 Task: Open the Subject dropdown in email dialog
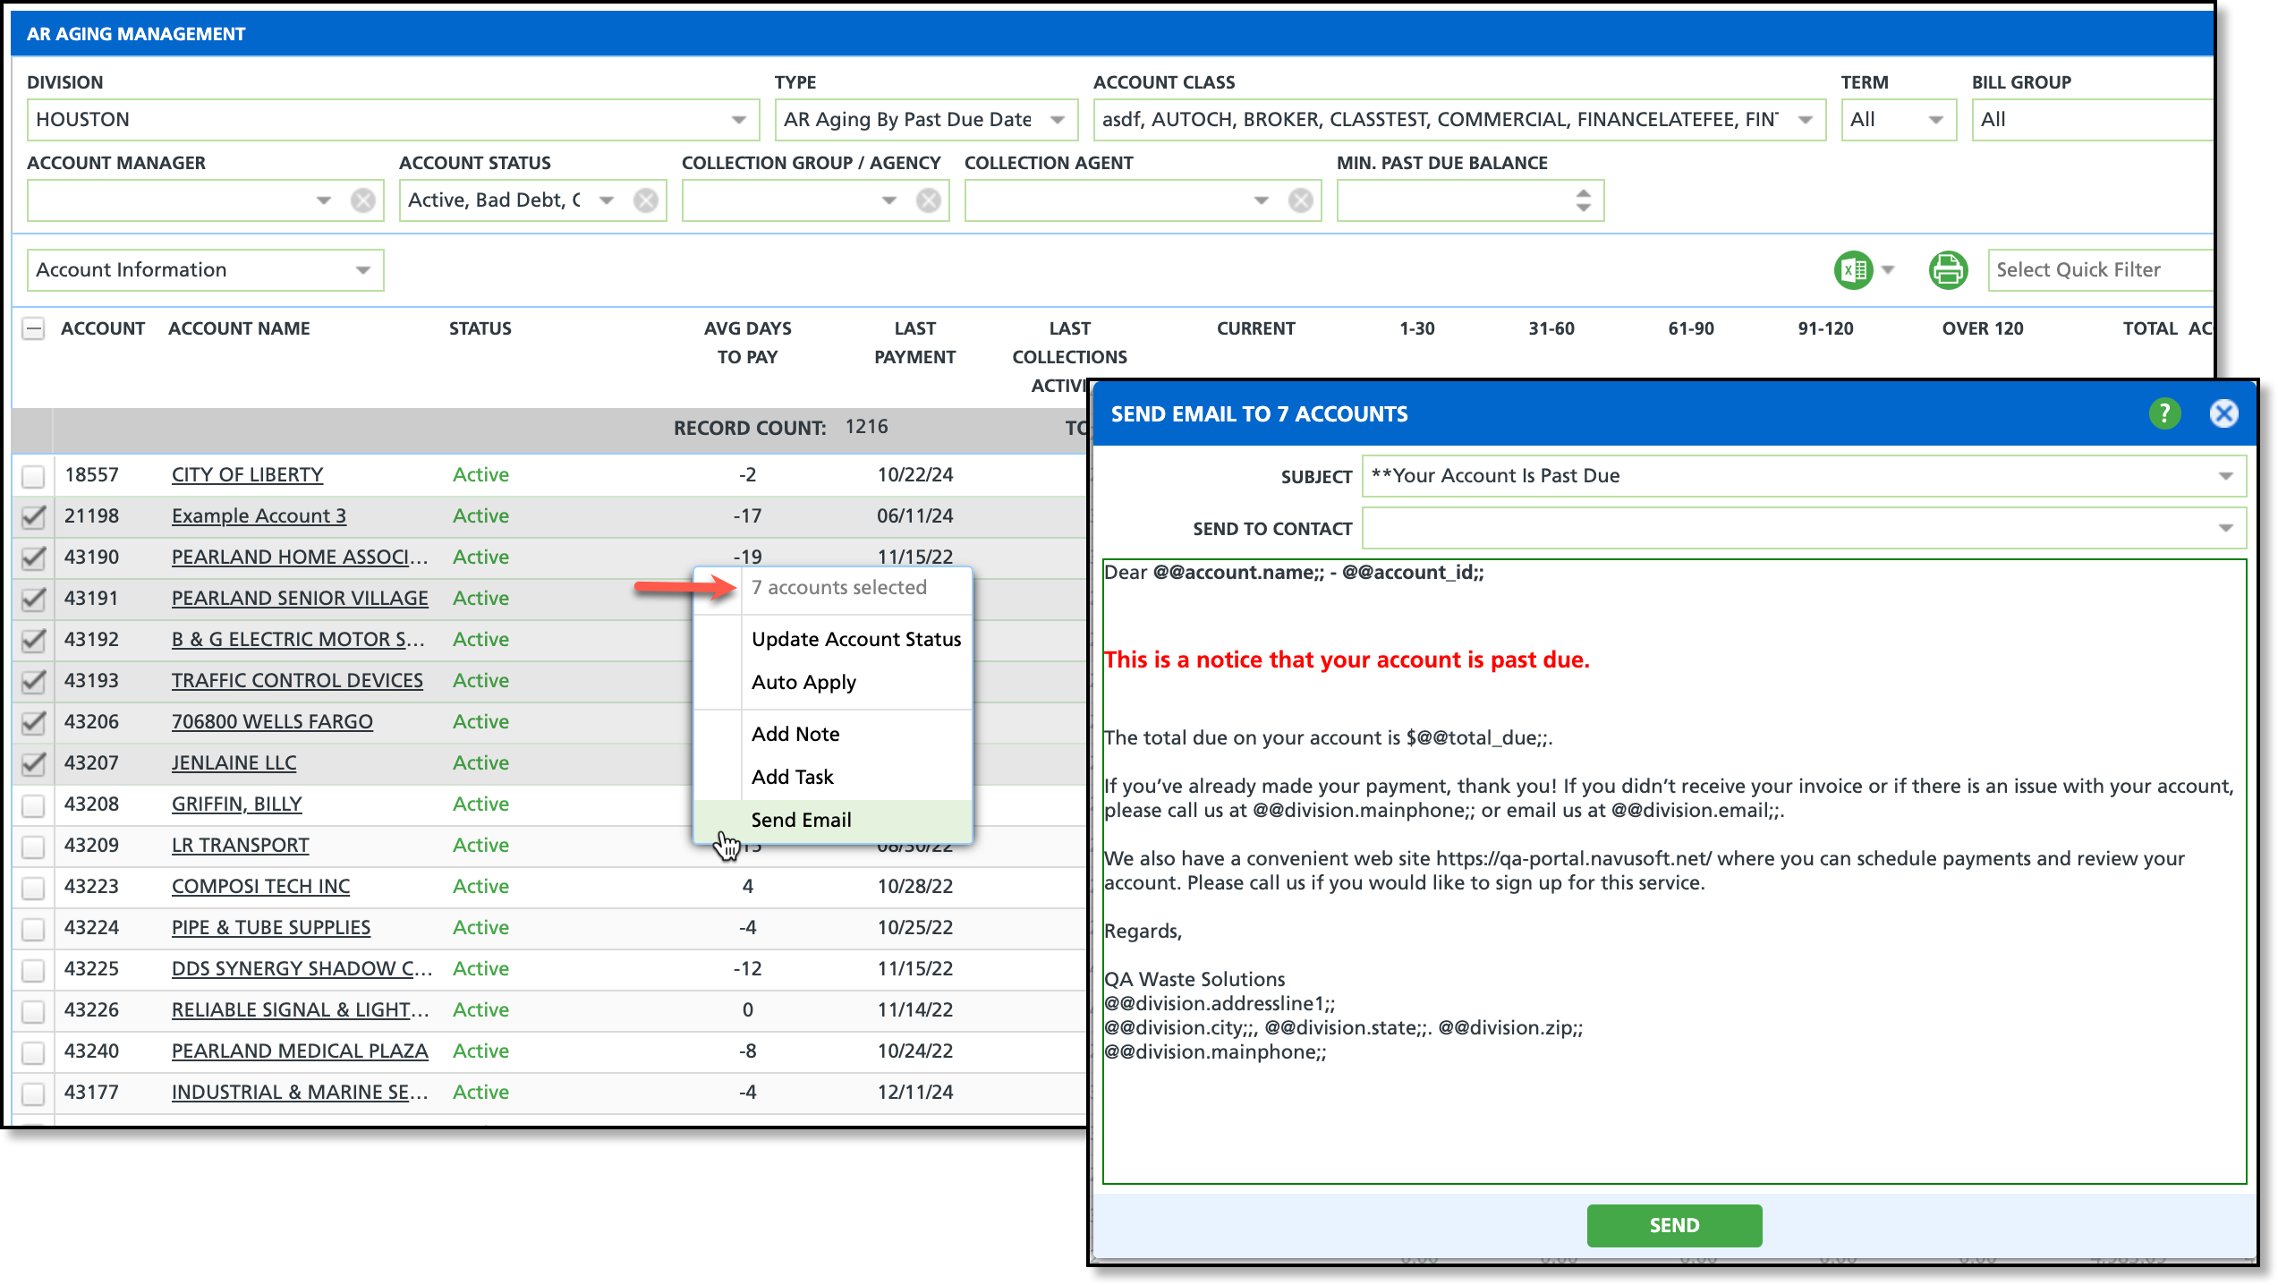point(2225,476)
